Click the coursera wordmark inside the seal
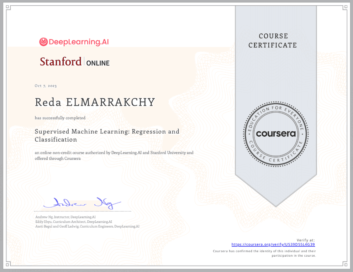The height and width of the screenshot is (272, 353). (x=276, y=134)
